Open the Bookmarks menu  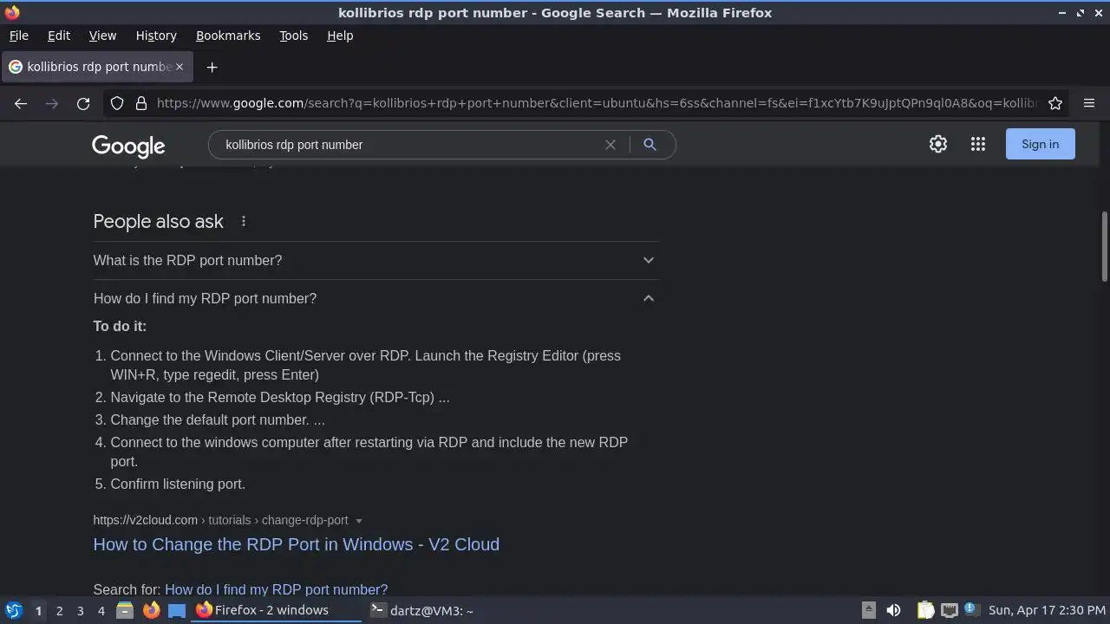click(228, 36)
